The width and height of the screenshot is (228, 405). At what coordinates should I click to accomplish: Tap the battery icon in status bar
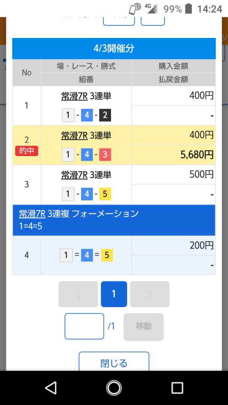[189, 9]
